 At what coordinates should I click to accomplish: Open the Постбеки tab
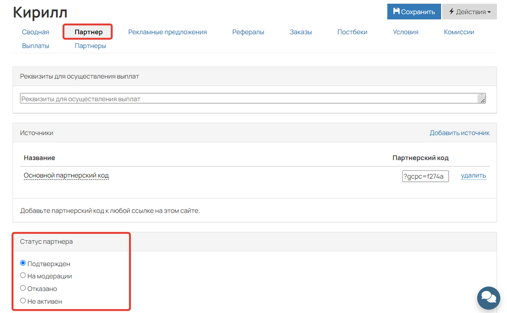352,32
